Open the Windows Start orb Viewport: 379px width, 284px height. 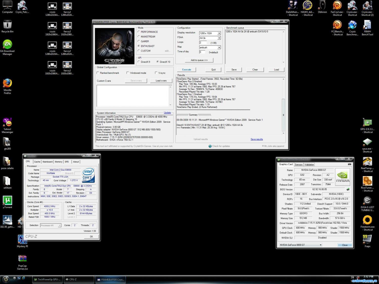coord(6,279)
